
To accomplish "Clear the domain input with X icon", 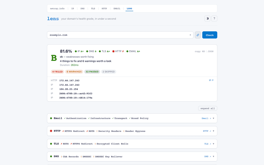I will 190,35.
